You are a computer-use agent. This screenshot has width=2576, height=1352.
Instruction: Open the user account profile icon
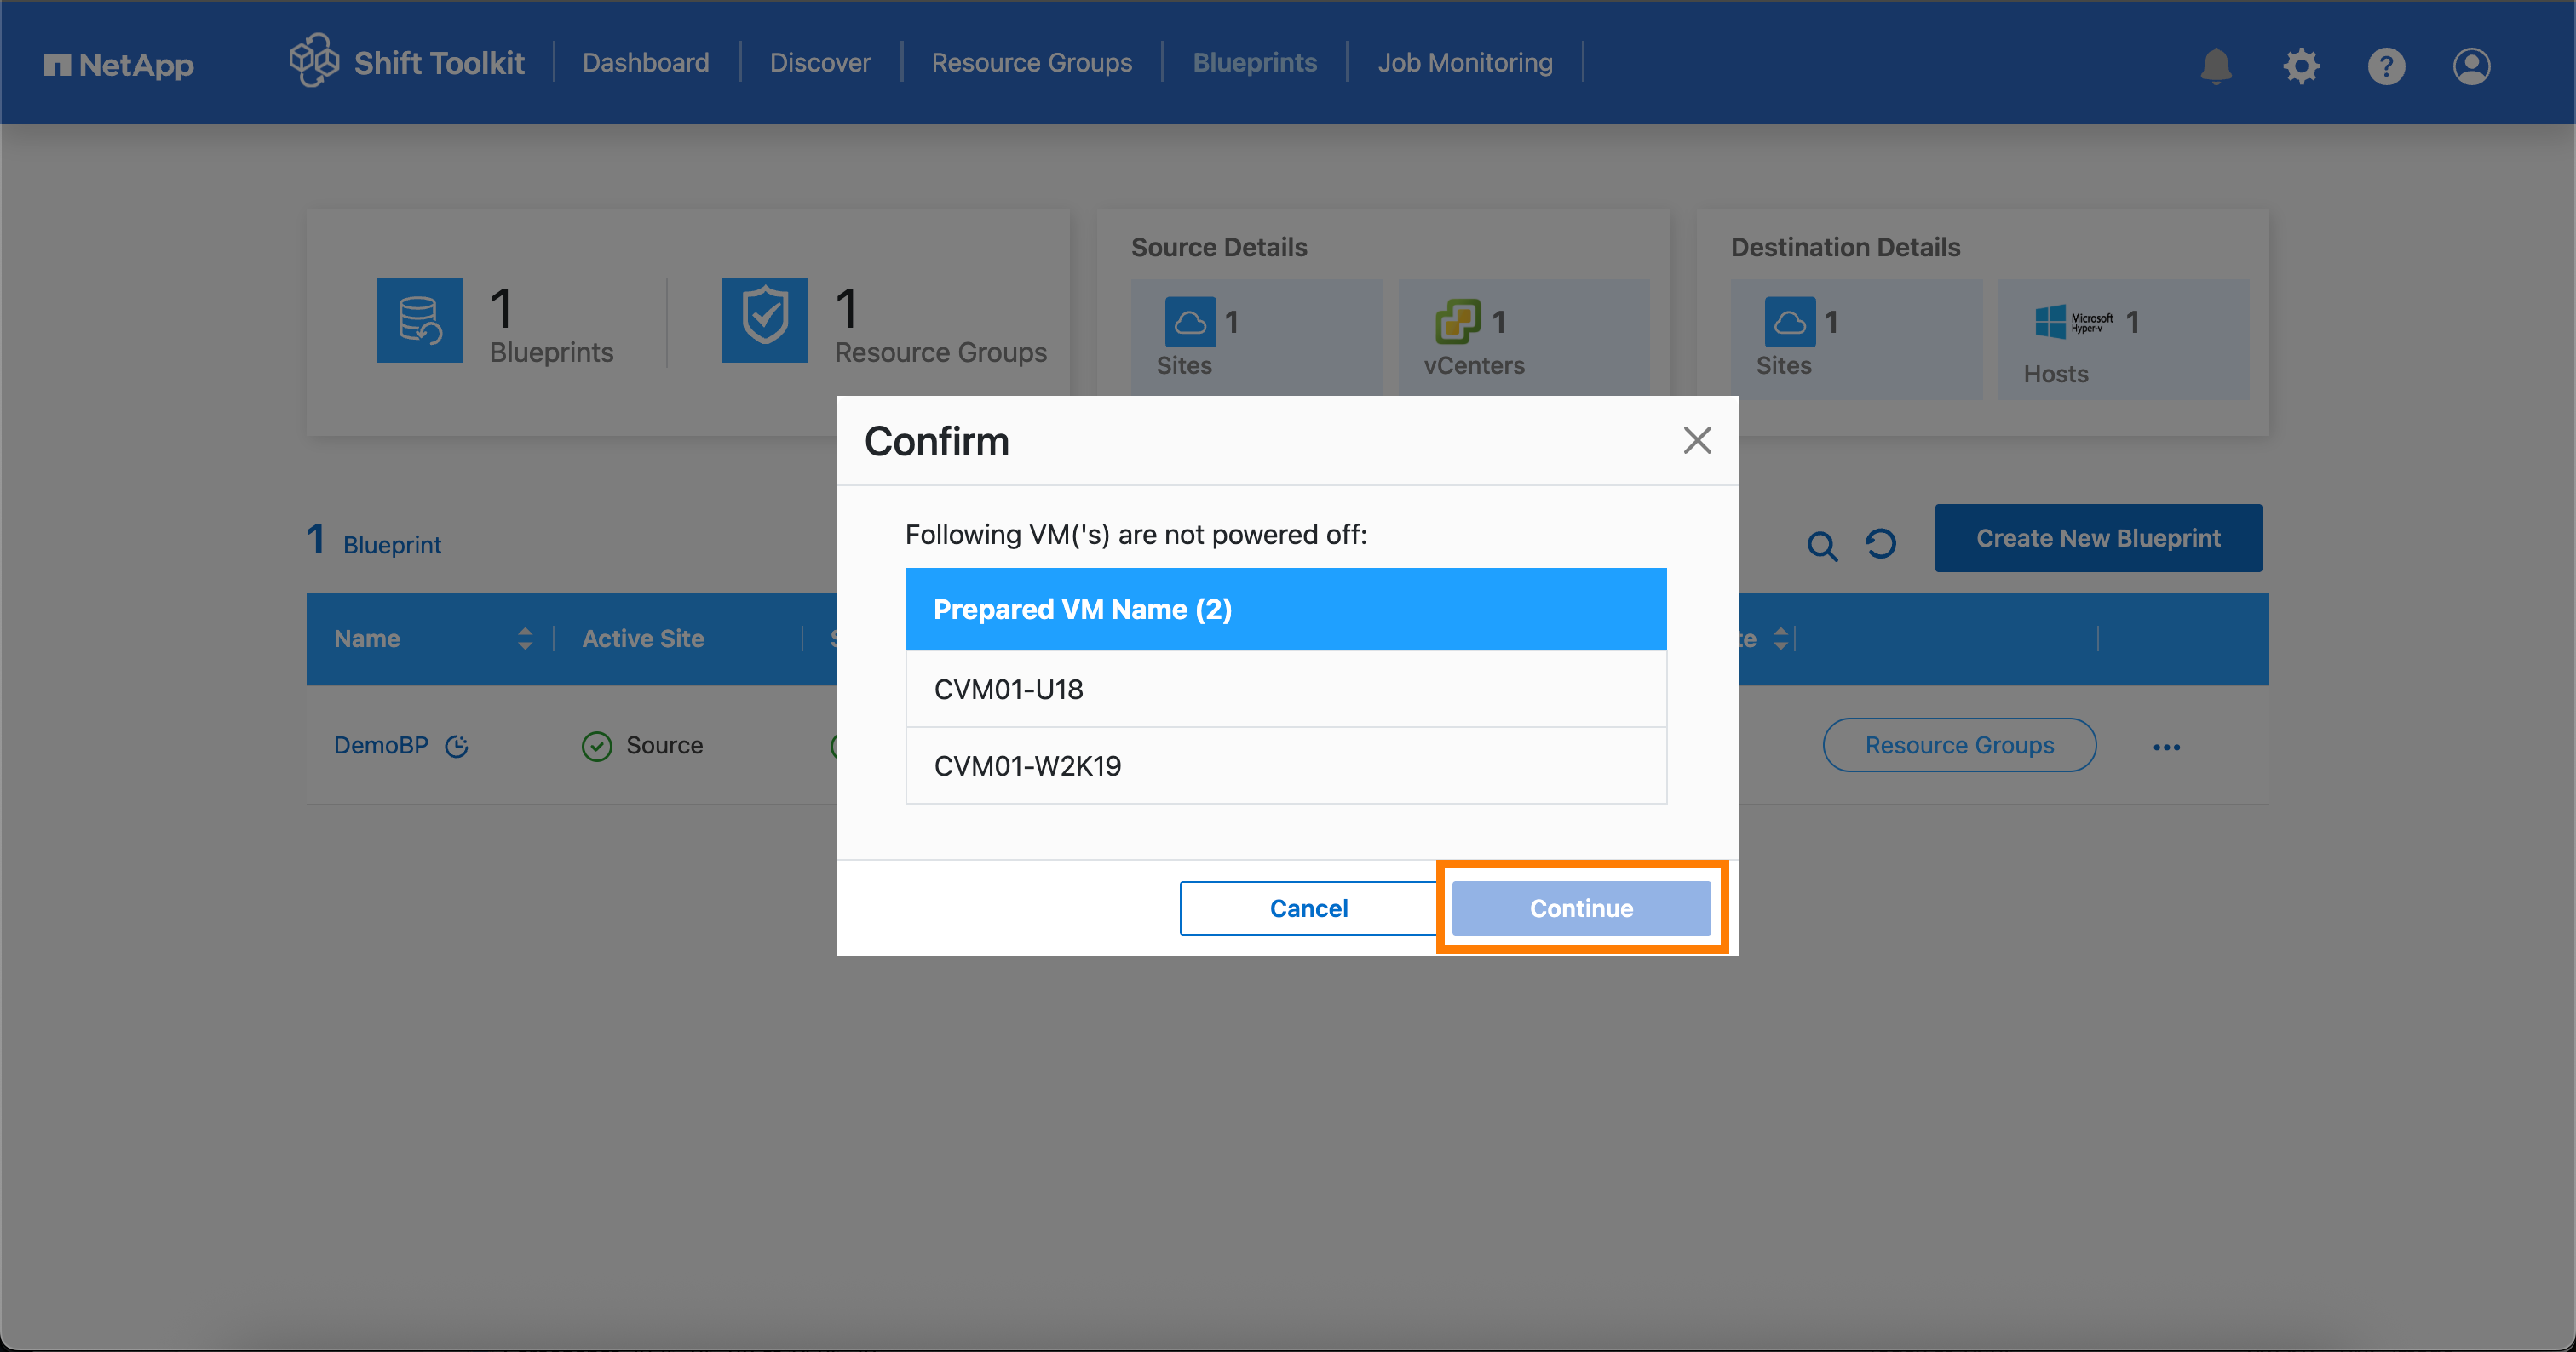pyautogui.click(x=2471, y=66)
